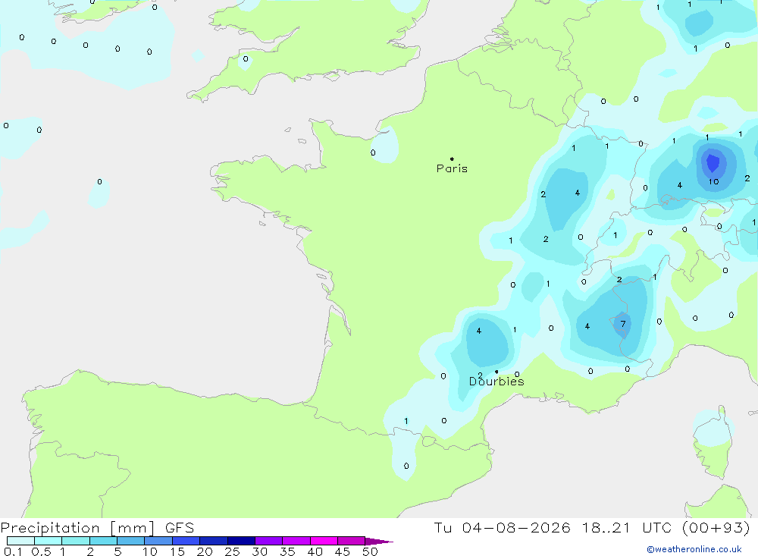The image size is (758, 556).
Task: Click the '10' precipitation value on the map
Action: (x=713, y=182)
